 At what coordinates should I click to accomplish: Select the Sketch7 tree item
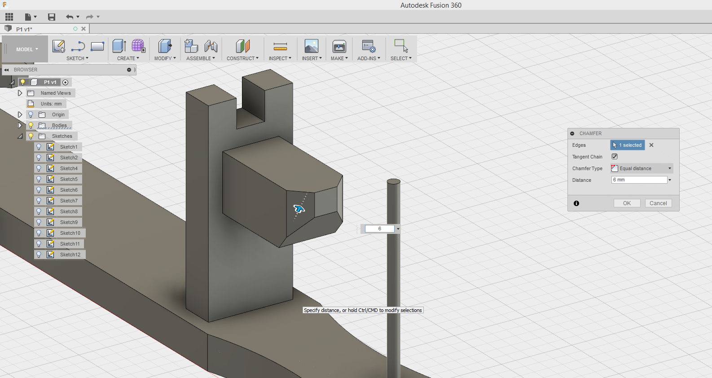tap(69, 201)
